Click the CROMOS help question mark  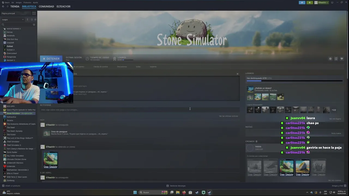coord(257,142)
